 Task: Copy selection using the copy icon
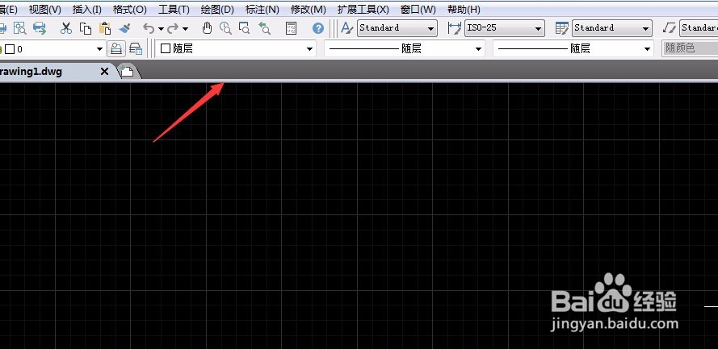86,28
